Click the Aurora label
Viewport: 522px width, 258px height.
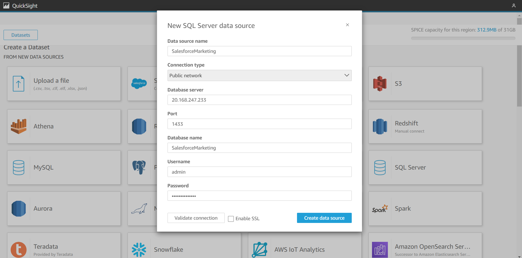43,208
